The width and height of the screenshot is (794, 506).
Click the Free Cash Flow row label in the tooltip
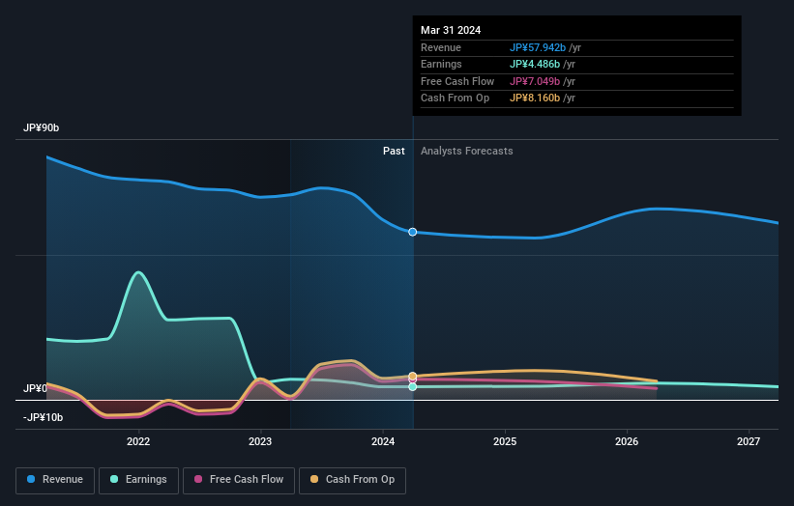(x=457, y=81)
